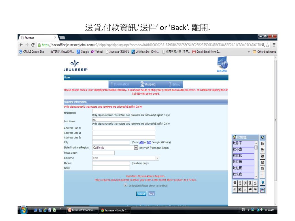Show hidden tray icons arrow

click(249, 210)
